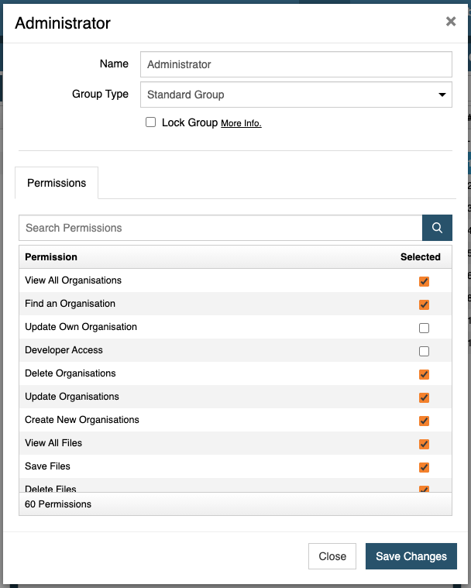Enable Update Own Organisation permission
Screen dimensions: 471x588
(424, 328)
